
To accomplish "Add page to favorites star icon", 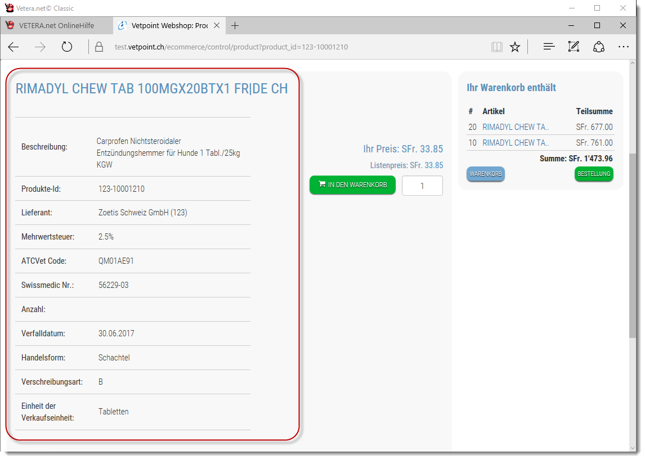I will pos(515,47).
